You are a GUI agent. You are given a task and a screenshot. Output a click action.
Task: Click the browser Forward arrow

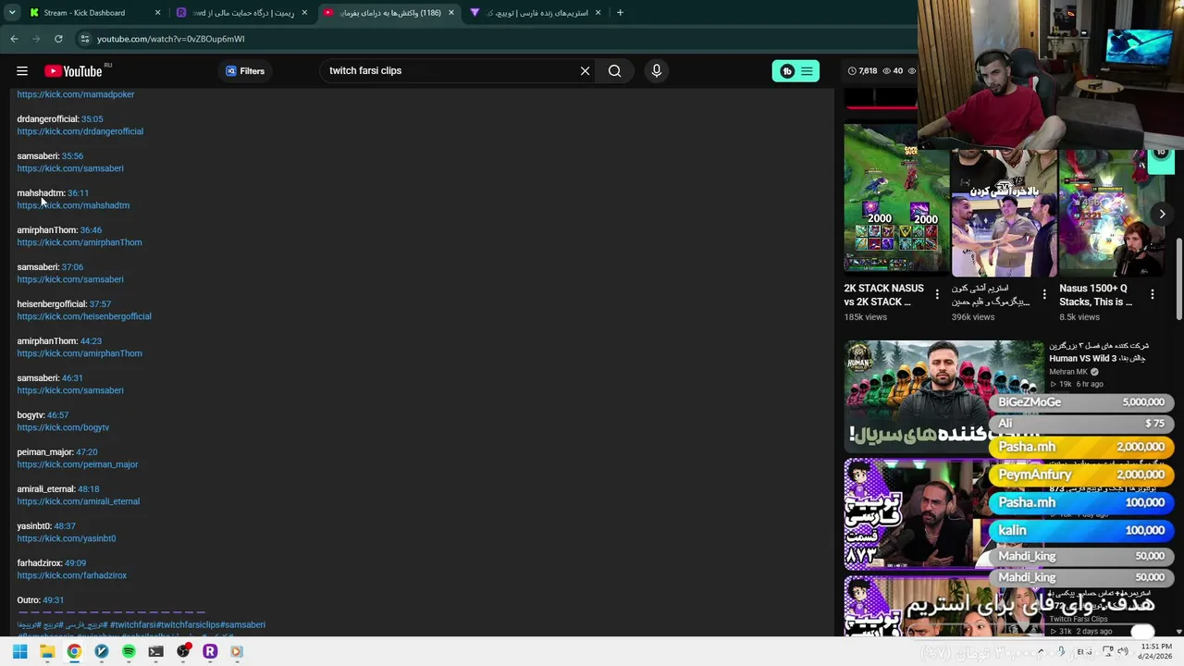(36, 39)
